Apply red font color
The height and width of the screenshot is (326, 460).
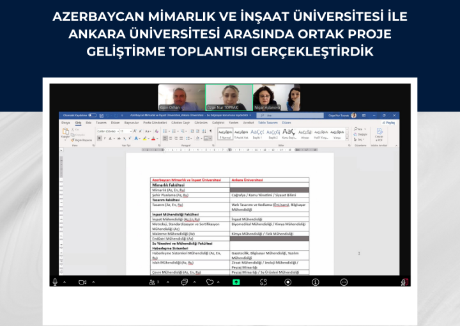pos(153,138)
